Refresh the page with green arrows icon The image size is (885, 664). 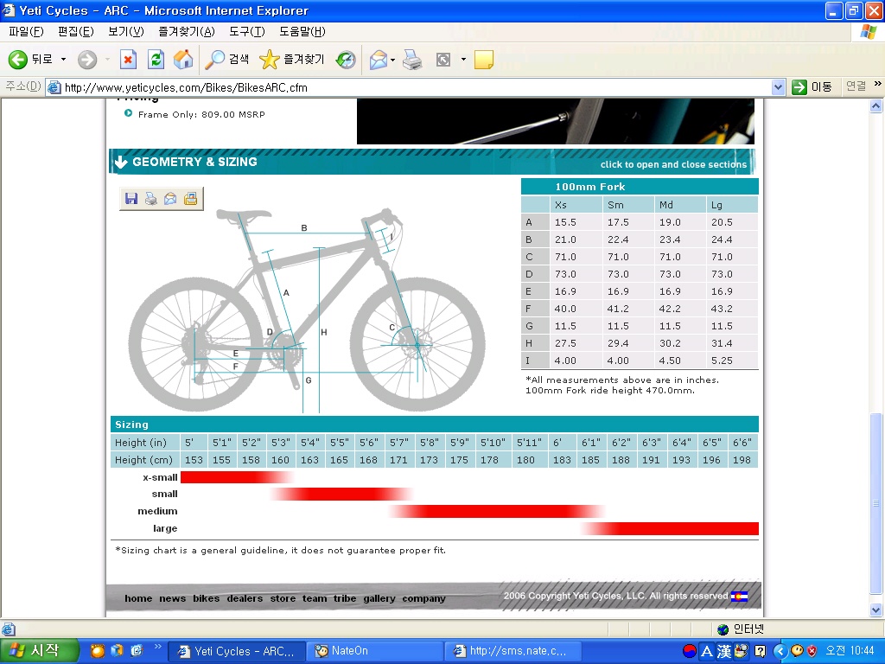click(x=156, y=60)
